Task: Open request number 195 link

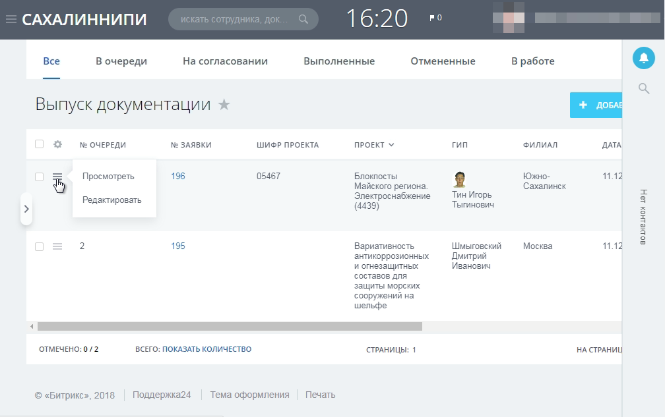Action: [177, 246]
